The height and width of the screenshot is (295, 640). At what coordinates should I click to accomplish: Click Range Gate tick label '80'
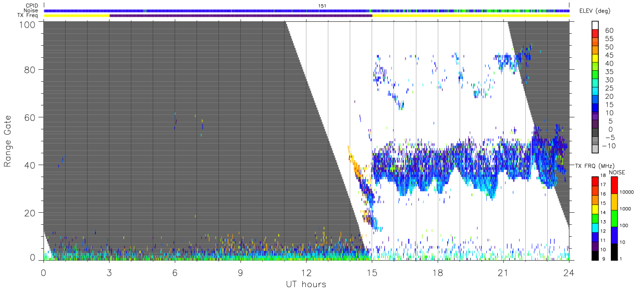pos(31,69)
